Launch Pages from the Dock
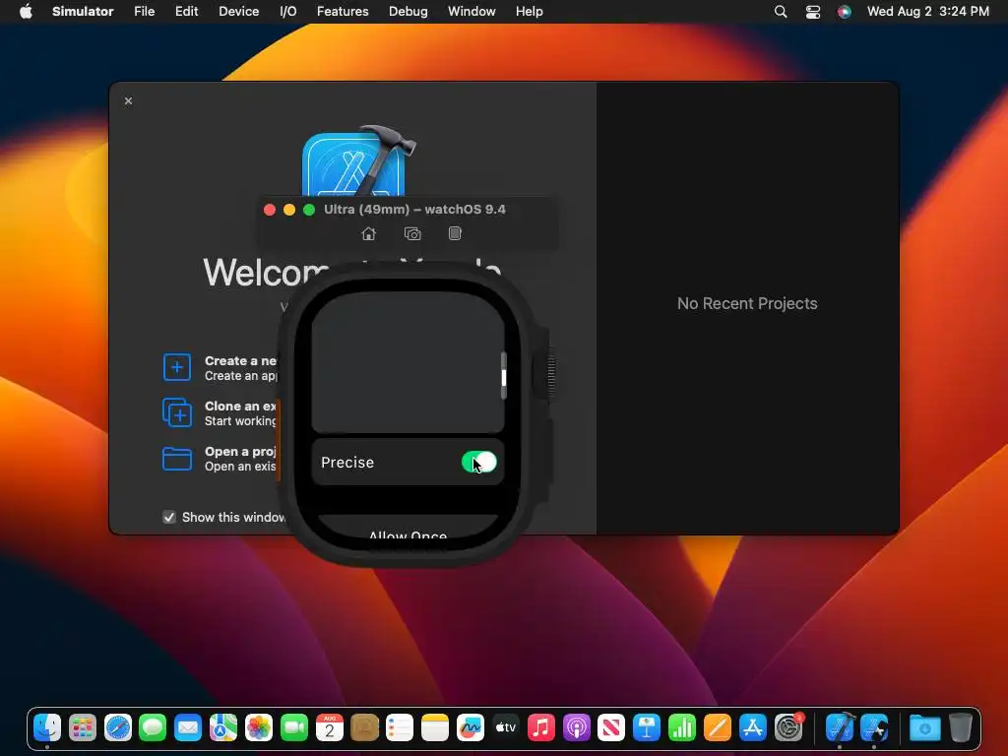1008x756 pixels. point(717,727)
